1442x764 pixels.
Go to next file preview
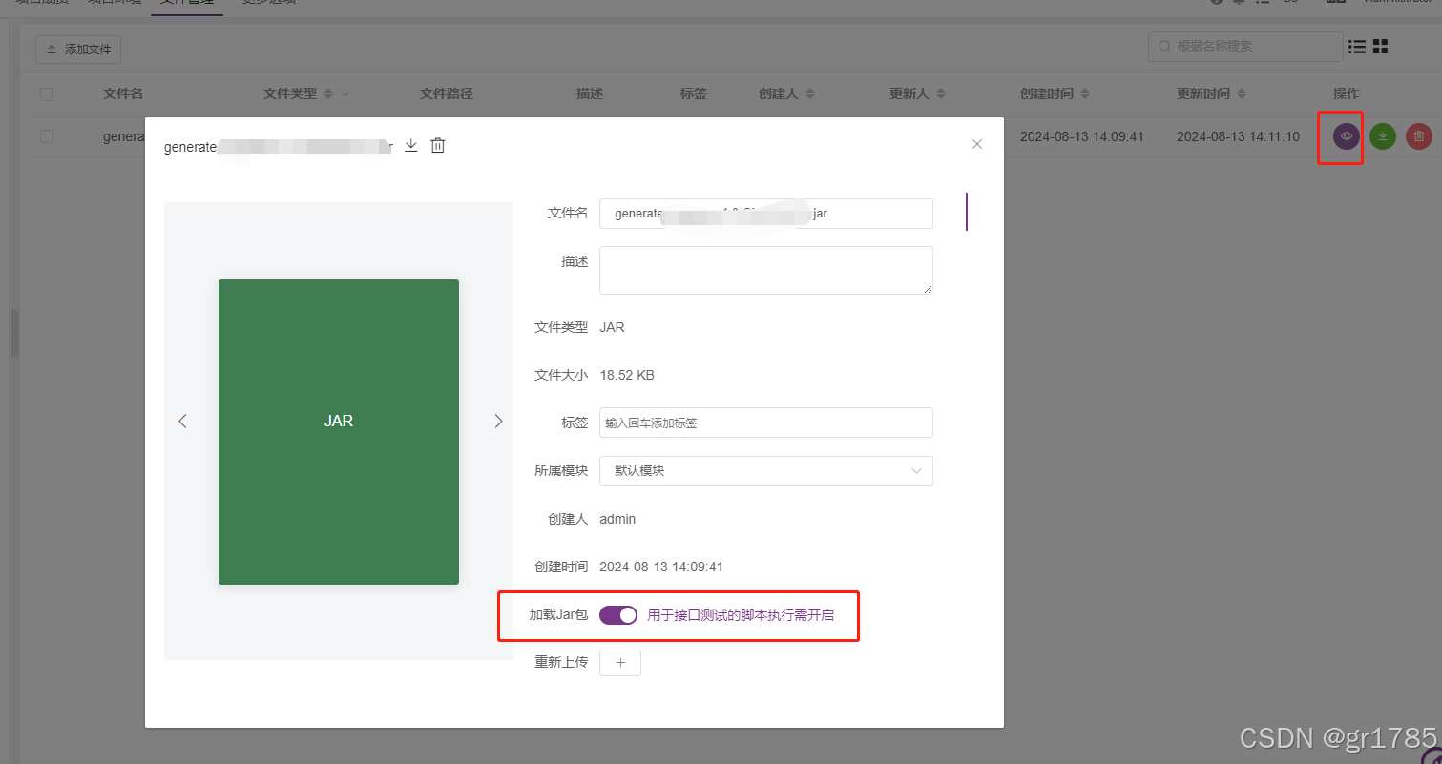[x=498, y=421]
